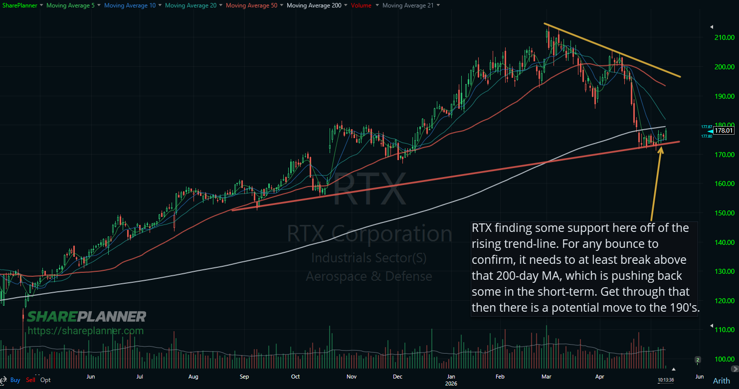Expand Moving Average 5 options
The image size is (739, 389).
click(99, 5)
